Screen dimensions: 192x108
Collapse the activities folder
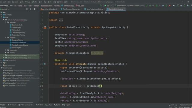pyautogui.click(x=6, y=22)
